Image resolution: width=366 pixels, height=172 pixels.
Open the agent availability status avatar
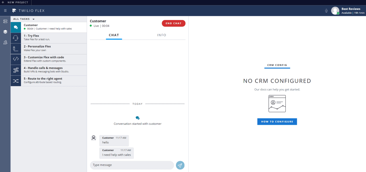(335, 11)
